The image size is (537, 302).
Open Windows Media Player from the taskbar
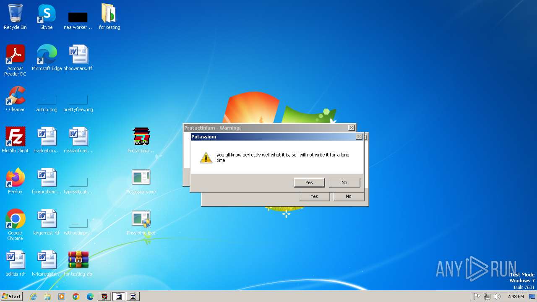tap(62, 297)
